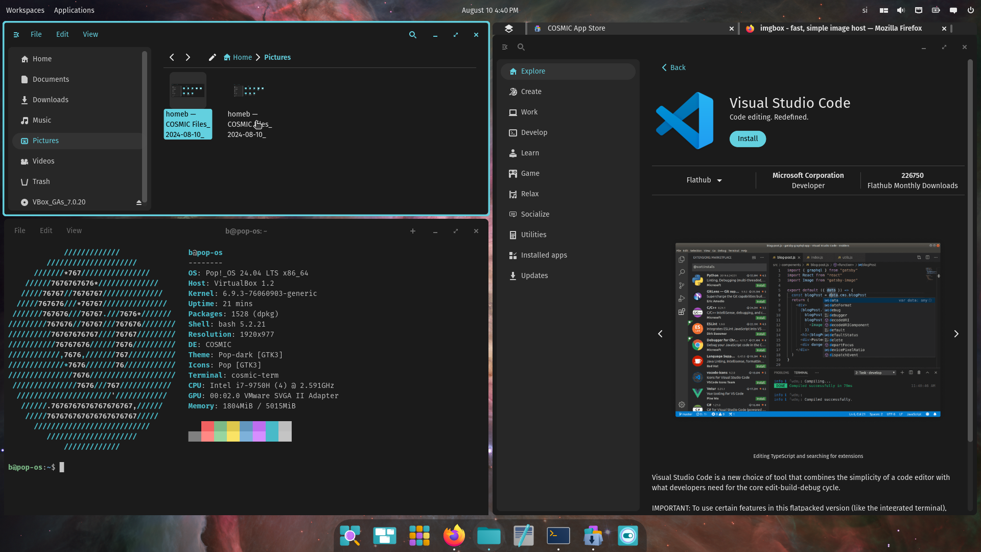This screenshot has width=981, height=552.
Task: Open Trash in Files sidebar
Action: pos(77,181)
